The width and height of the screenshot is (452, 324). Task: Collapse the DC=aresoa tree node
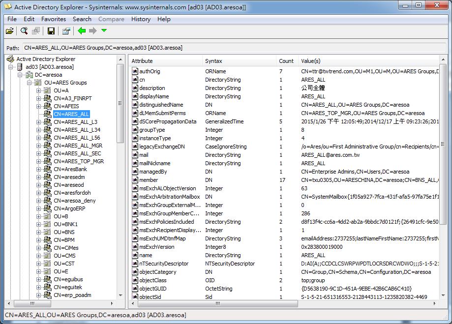pos(20,75)
